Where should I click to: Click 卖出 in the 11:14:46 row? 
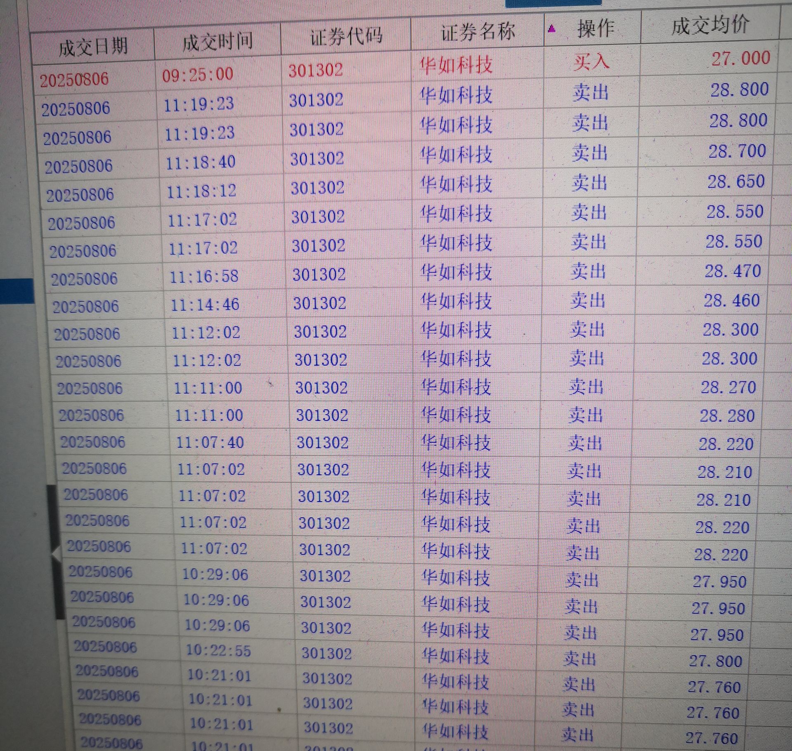pos(588,301)
